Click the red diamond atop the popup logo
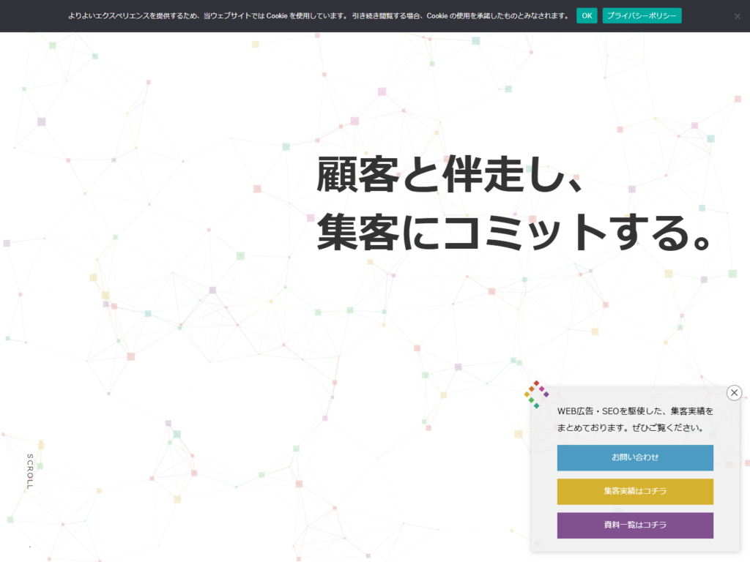This screenshot has height=562, width=750. pos(537,383)
